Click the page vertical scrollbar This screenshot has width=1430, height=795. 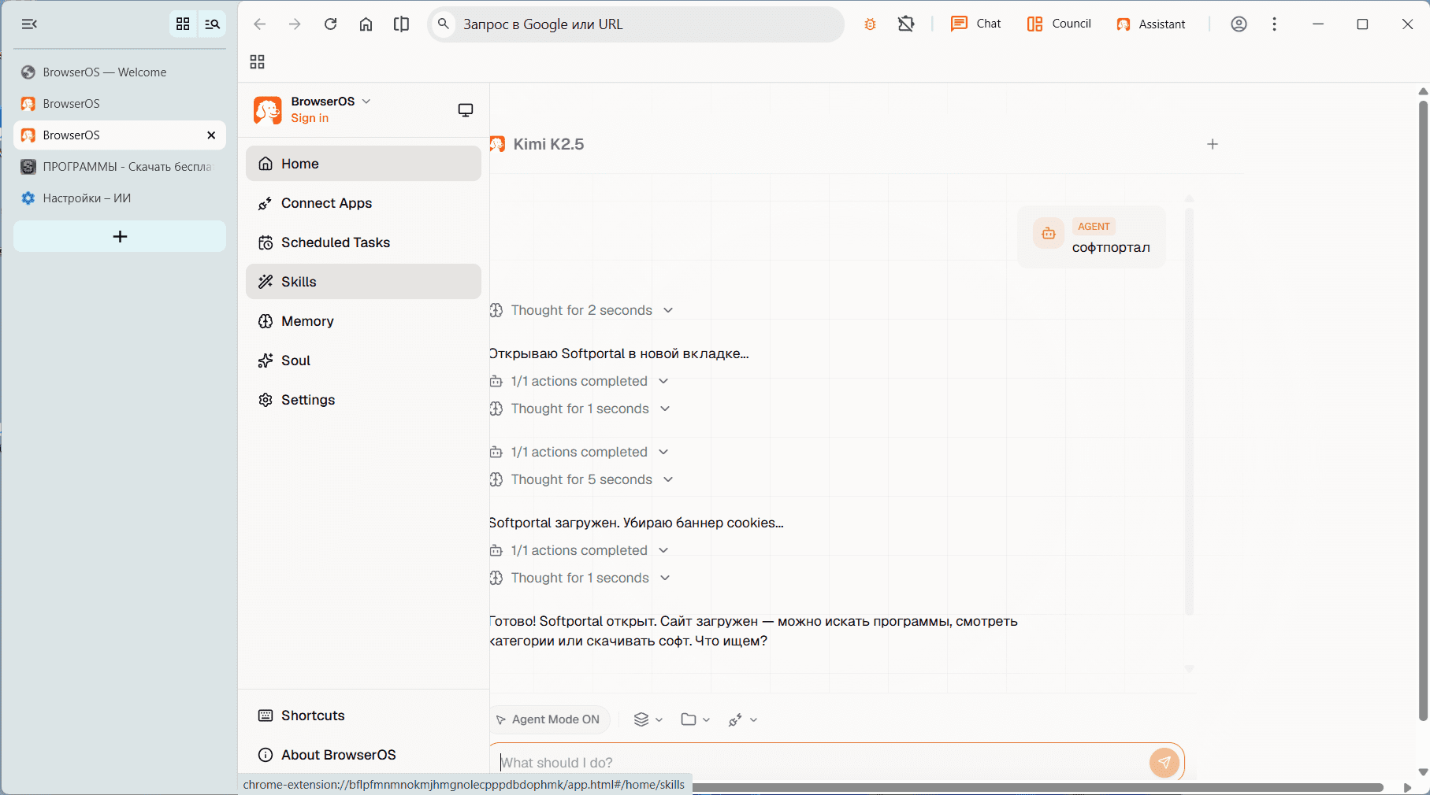(1423, 409)
